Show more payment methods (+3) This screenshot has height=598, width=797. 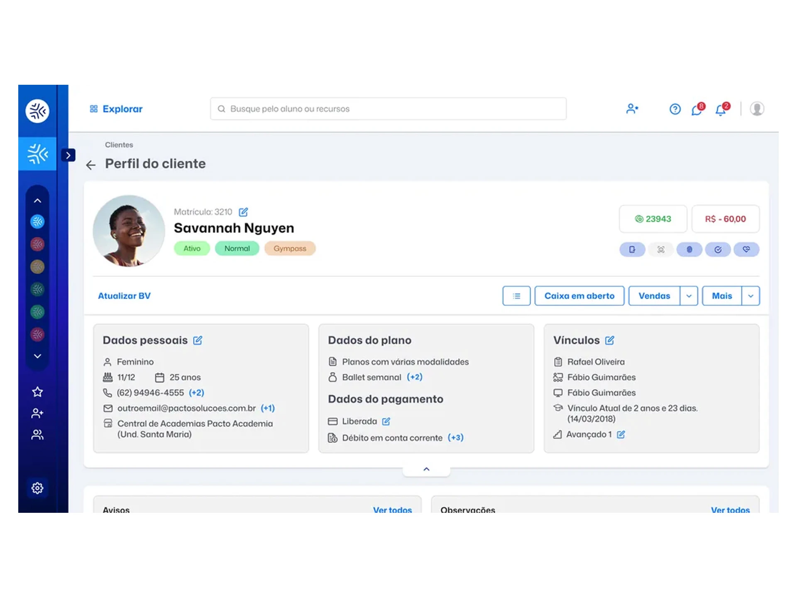pos(455,438)
